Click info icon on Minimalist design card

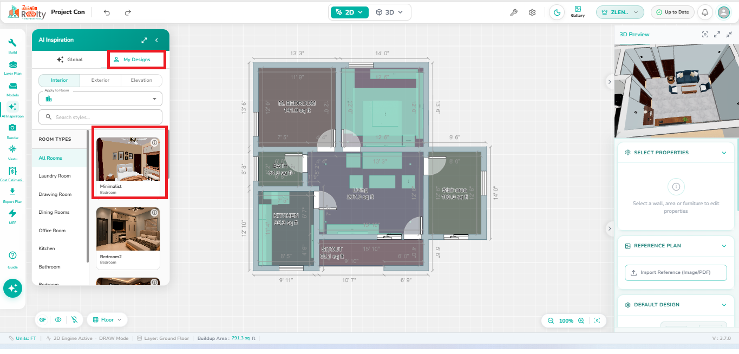(154, 143)
